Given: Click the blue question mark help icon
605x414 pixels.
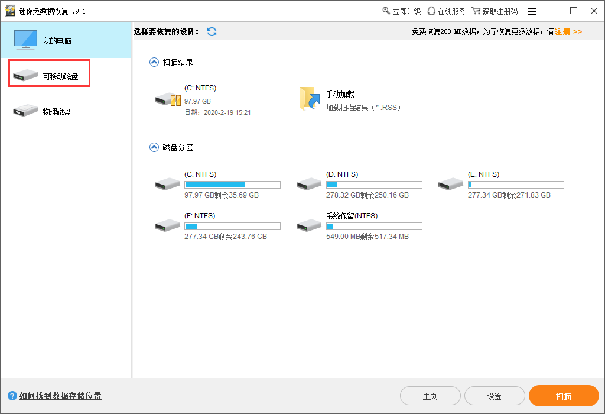Looking at the screenshot, I should (12, 396).
